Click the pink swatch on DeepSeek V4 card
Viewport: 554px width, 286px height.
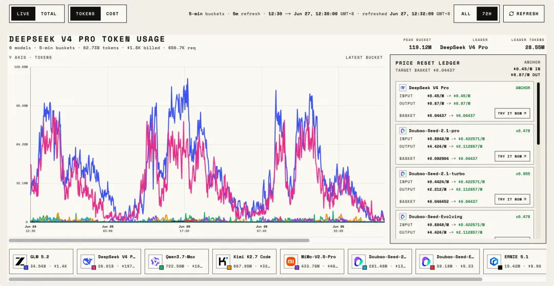click(94, 268)
